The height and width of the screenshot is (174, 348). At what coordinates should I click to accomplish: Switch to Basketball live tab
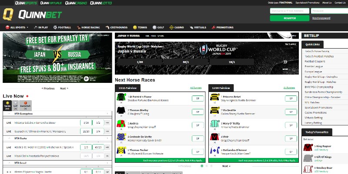[x=25, y=105]
